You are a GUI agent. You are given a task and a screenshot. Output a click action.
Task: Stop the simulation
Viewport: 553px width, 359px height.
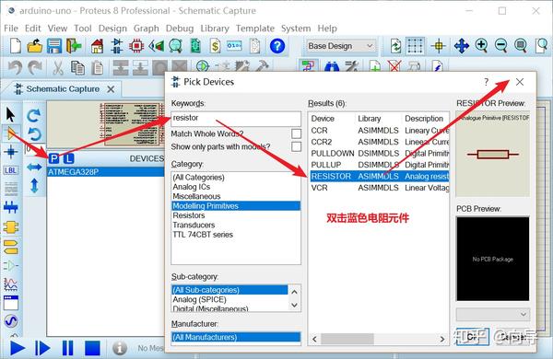click(x=92, y=348)
